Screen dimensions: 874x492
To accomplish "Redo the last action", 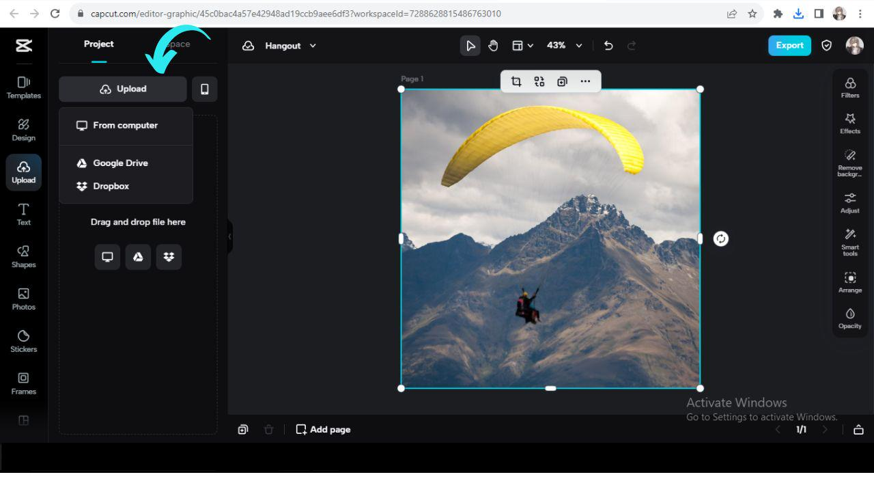I will click(x=632, y=46).
